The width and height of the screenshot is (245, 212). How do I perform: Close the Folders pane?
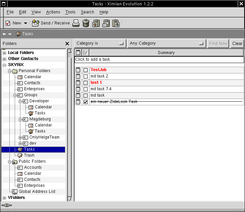tap(67, 44)
